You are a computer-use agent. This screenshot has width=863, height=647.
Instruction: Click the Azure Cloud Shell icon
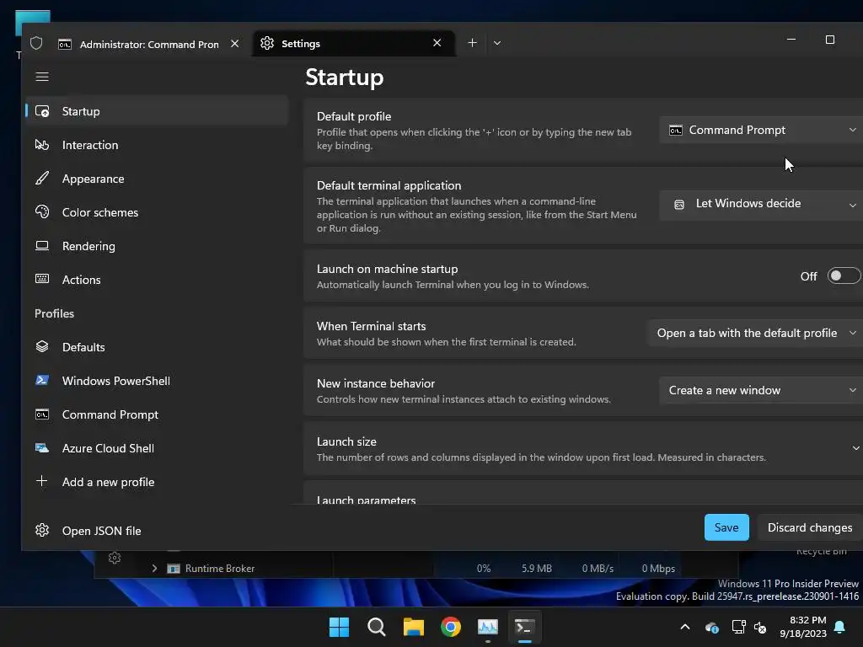click(x=42, y=448)
